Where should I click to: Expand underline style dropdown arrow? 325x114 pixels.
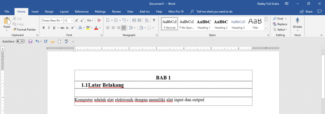click(58, 27)
